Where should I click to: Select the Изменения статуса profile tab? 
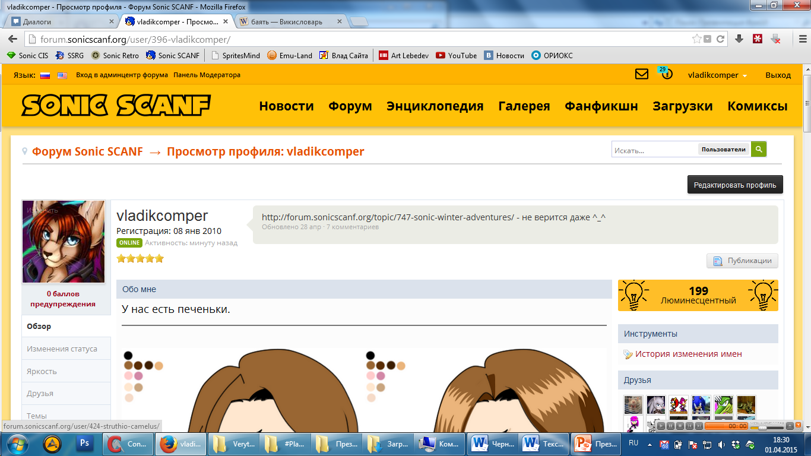coord(62,349)
